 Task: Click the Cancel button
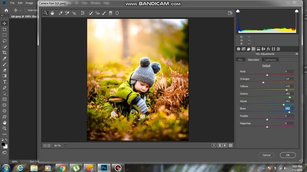tap(266, 155)
